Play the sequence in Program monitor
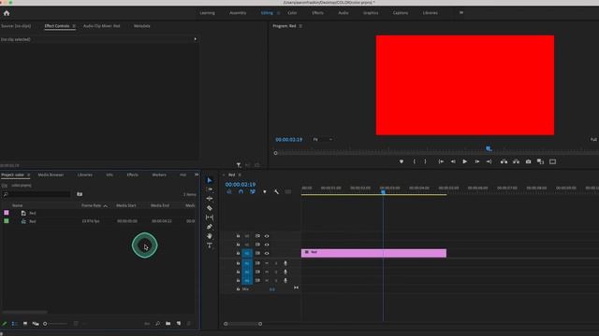This screenshot has height=336, width=599. tap(464, 161)
